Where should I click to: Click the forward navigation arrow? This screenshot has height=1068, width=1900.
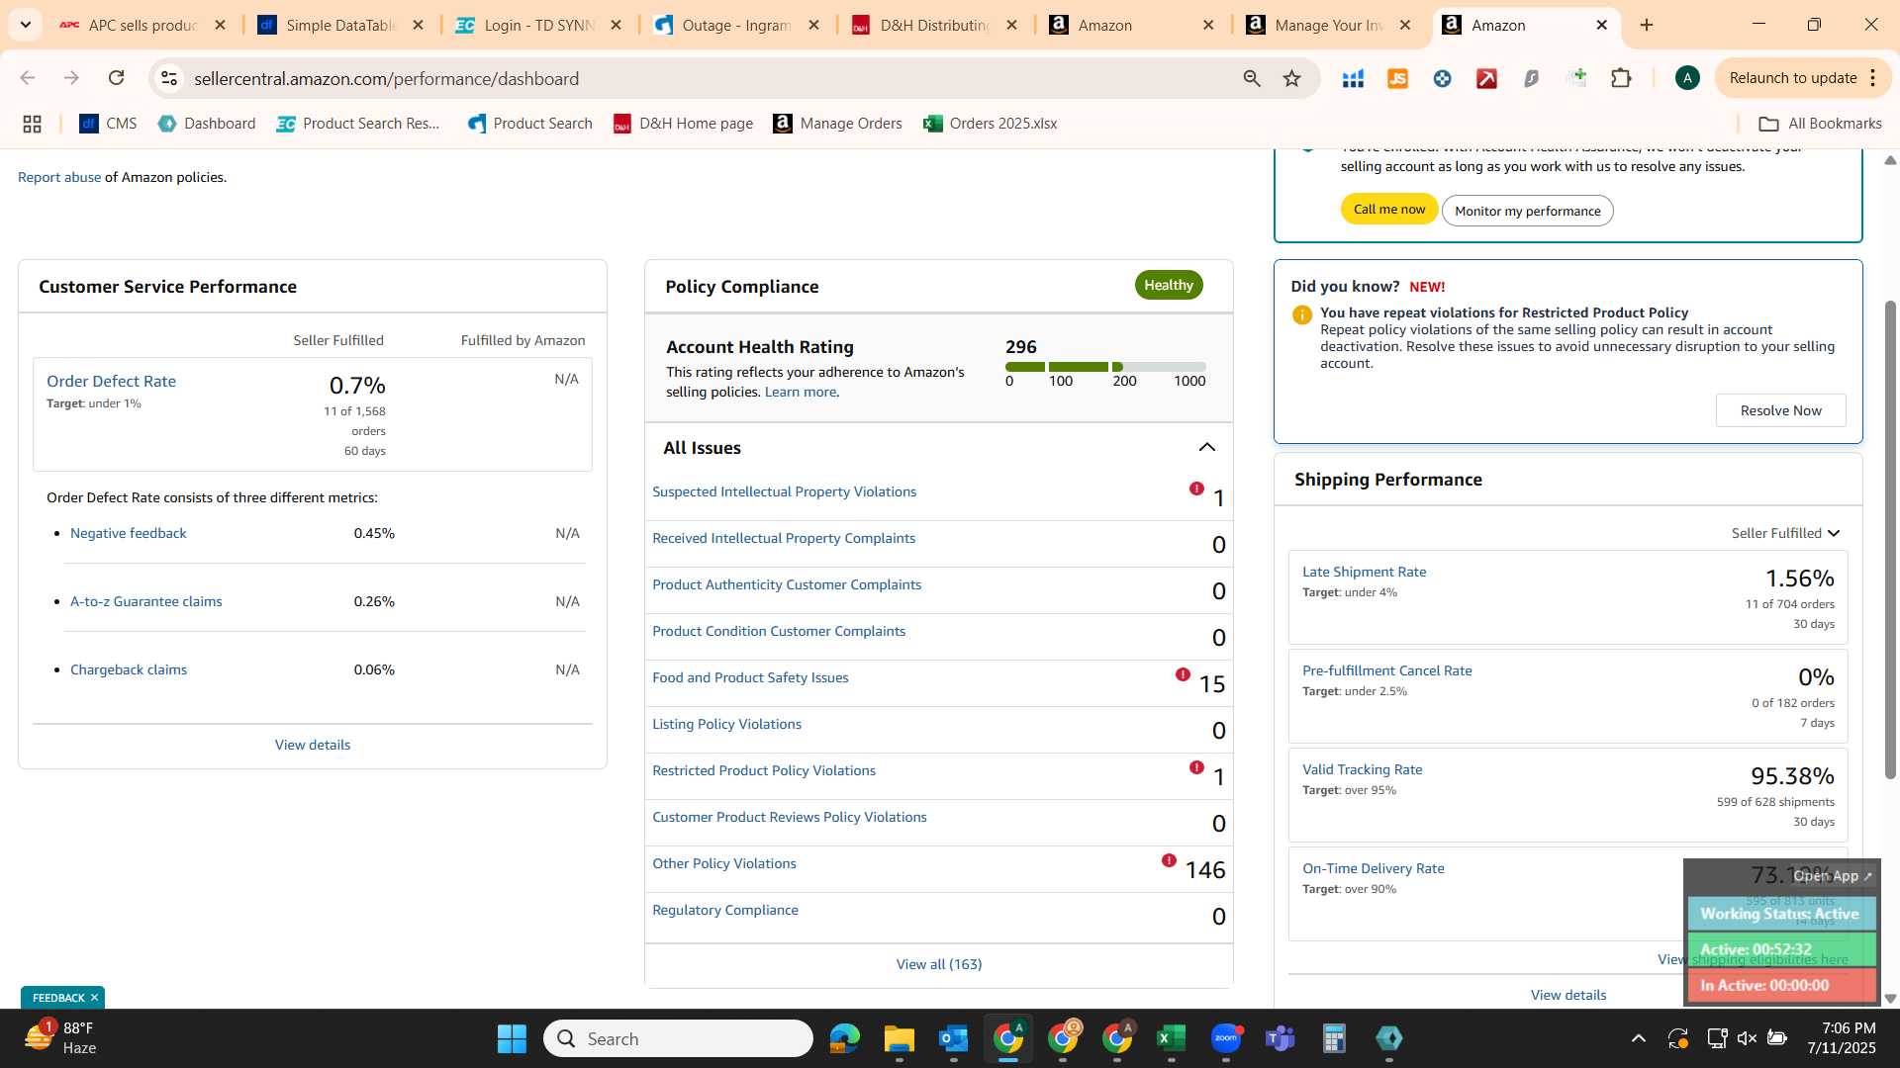[71, 78]
